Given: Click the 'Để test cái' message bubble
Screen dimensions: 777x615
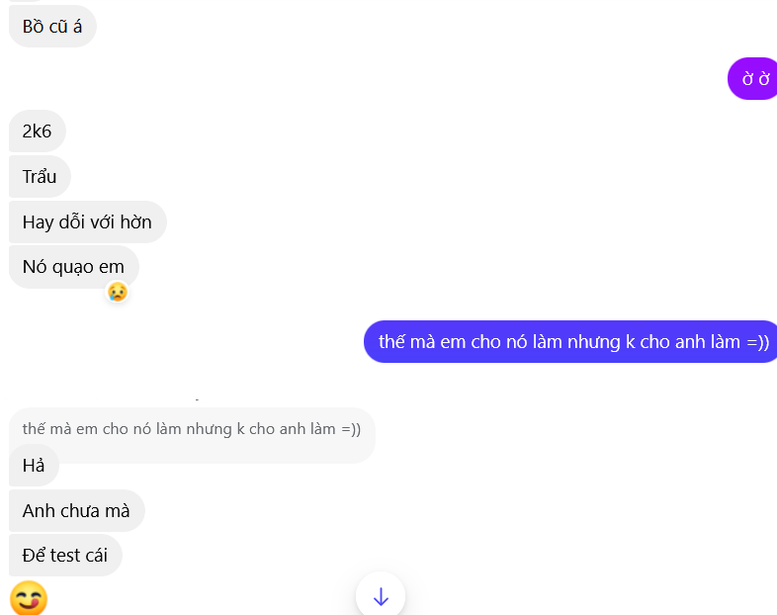Looking at the screenshot, I should (65, 555).
